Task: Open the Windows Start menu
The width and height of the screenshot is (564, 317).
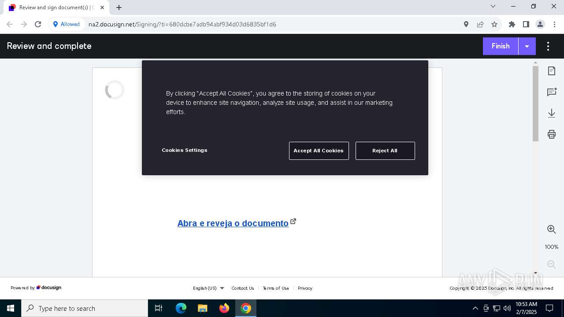Action: [11, 308]
